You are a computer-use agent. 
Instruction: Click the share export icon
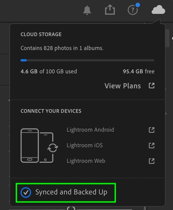(x=110, y=10)
